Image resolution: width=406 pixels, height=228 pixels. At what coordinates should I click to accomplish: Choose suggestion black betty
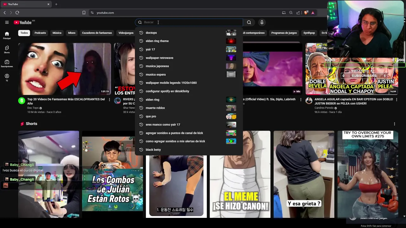[189, 149]
